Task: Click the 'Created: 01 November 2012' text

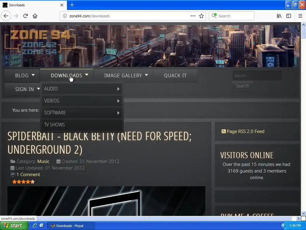Action: [x=90, y=161]
